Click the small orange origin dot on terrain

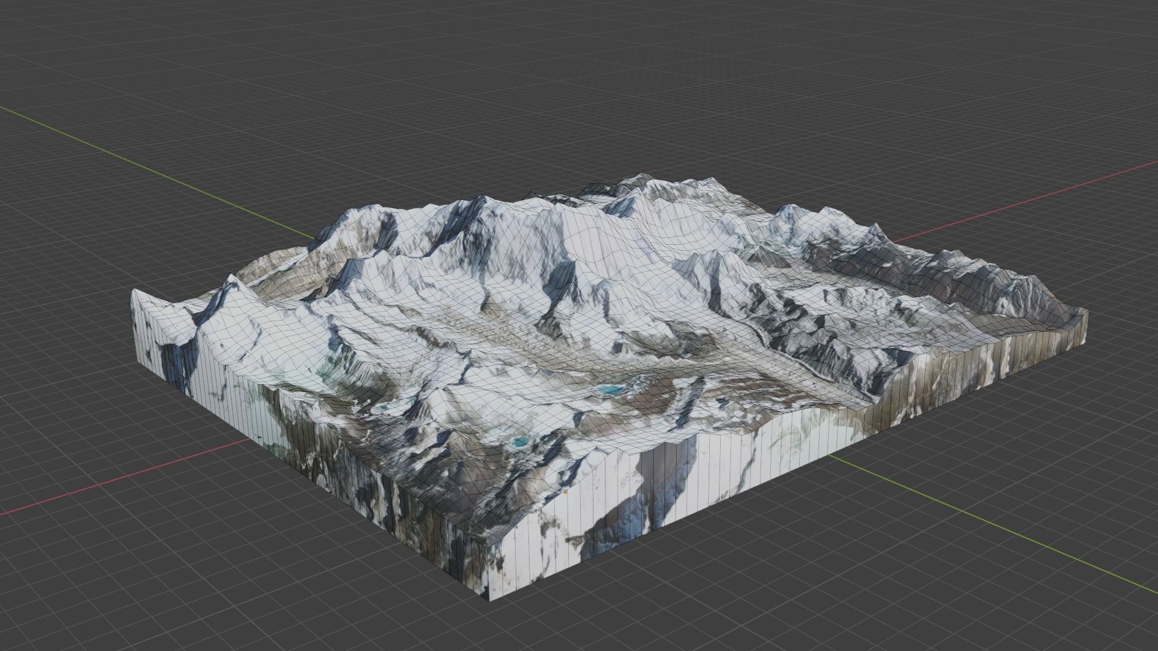(565, 492)
